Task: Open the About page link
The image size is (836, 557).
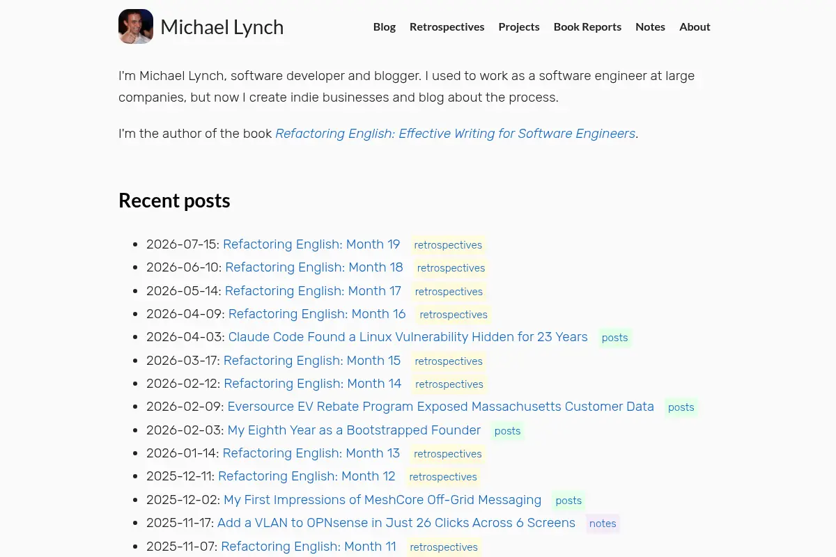Action: pyautogui.click(x=695, y=26)
